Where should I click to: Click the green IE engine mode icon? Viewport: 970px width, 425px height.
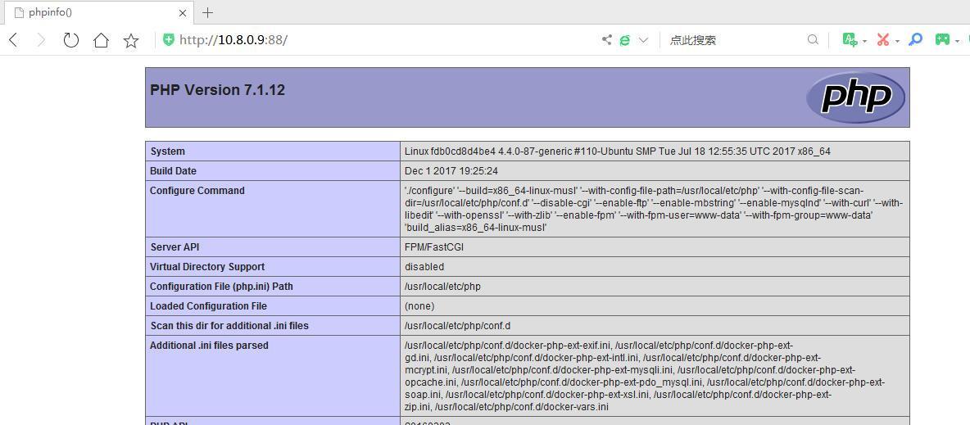pyautogui.click(x=625, y=40)
